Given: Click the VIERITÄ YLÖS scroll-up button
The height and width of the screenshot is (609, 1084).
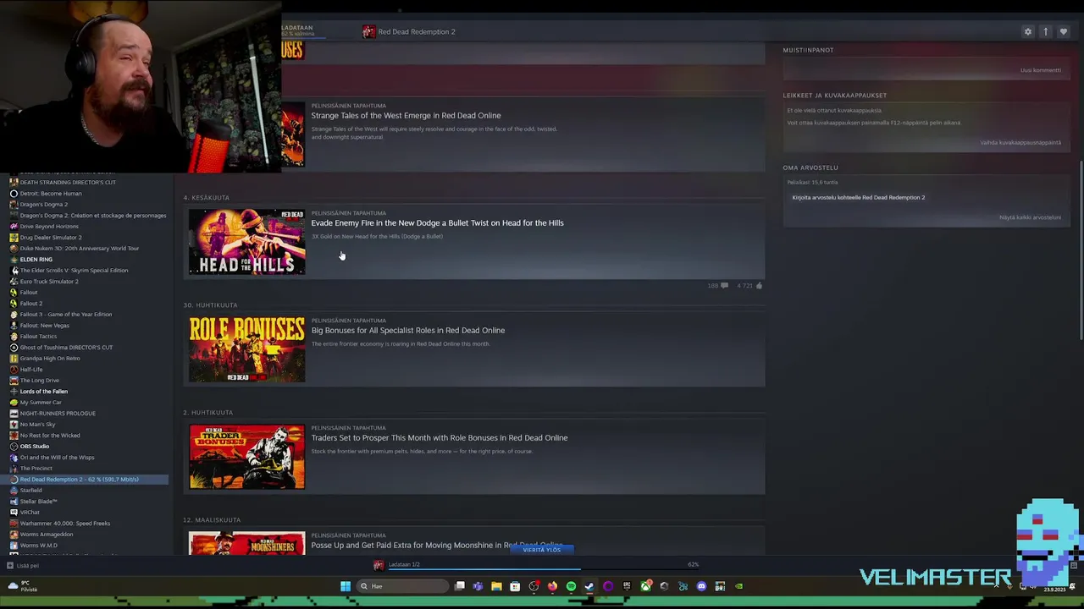Looking at the screenshot, I should click(x=542, y=550).
